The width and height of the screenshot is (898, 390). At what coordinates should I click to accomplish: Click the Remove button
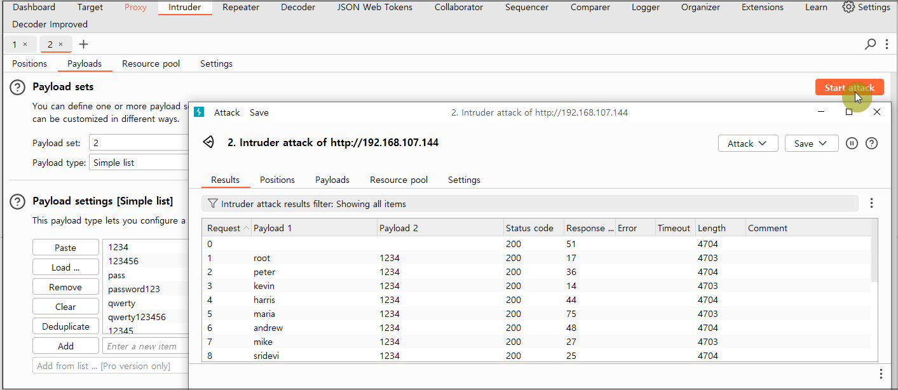click(65, 287)
